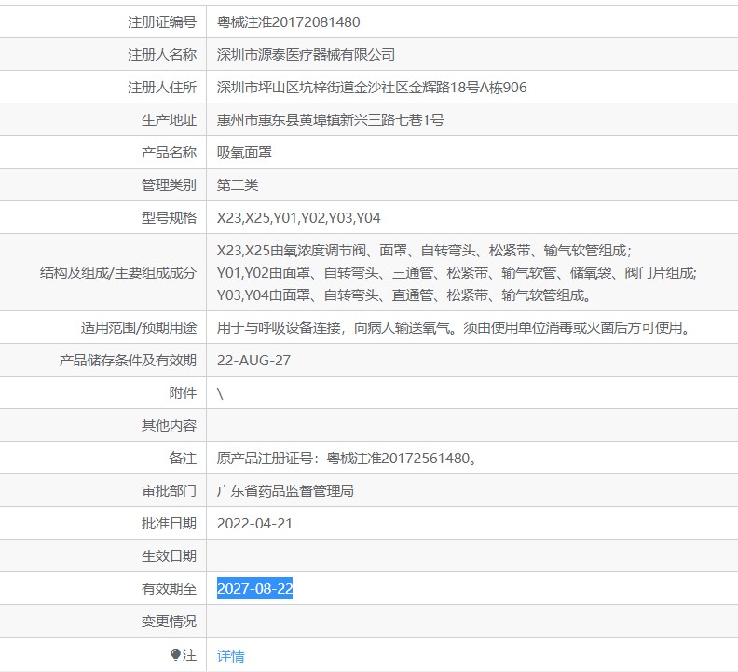Image resolution: width=738 pixels, height=672 pixels.
Task: Click the 生产地址 label
Action: tap(169, 119)
